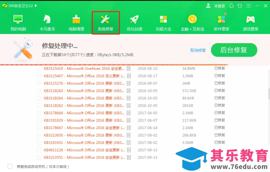Open the 木马查杀 trojan scan
Image resolution: width=270 pixels, height=172 pixels.
point(47,23)
